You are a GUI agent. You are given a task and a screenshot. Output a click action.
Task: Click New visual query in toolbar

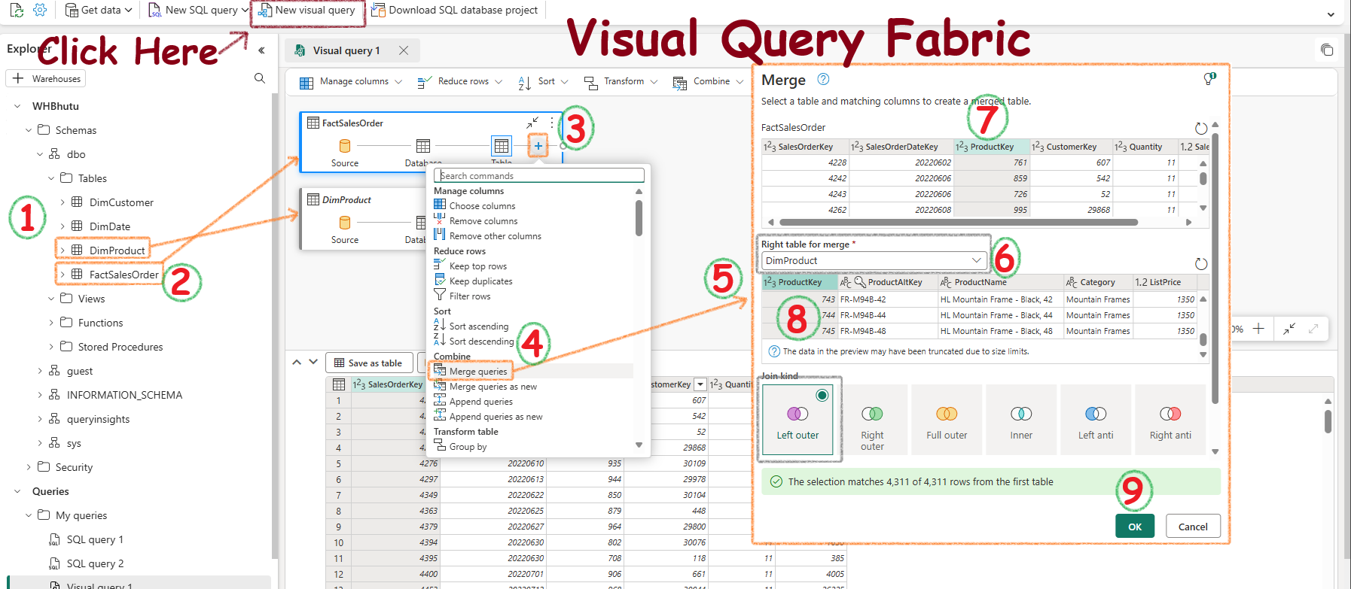tap(306, 11)
